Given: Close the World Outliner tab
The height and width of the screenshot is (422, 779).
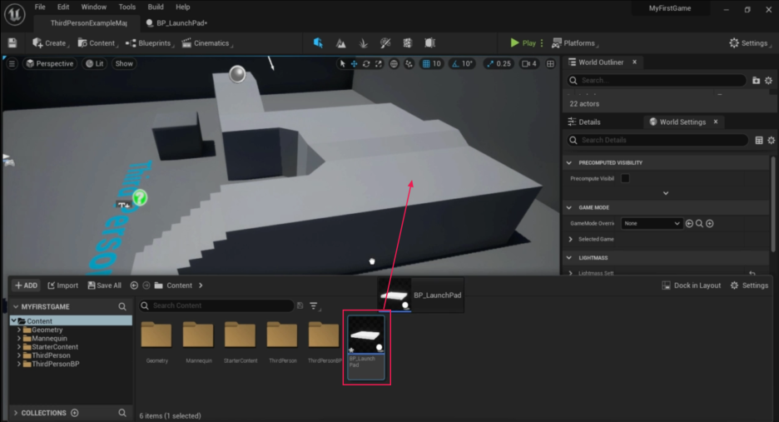Looking at the screenshot, I should (x=634, y=62).
